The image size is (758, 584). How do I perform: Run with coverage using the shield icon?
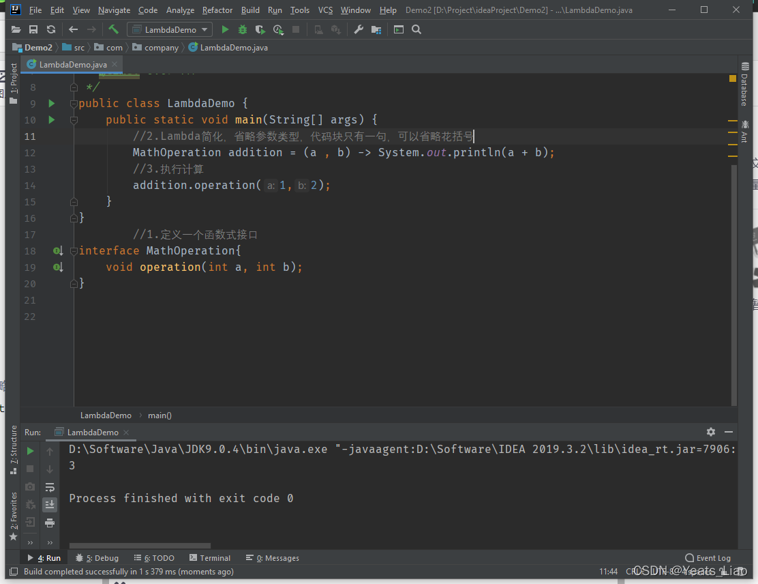(x=260, y=29)
